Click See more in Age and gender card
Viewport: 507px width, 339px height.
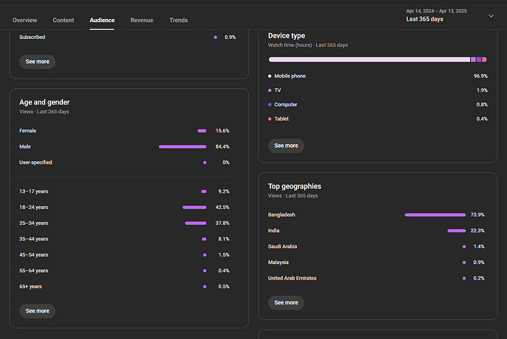[37, 311]
